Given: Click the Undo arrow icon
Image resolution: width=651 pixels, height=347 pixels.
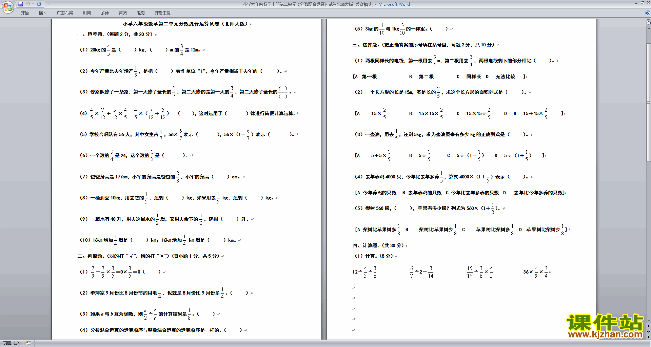Looking at the screenshot, I should tap(28, 4).
